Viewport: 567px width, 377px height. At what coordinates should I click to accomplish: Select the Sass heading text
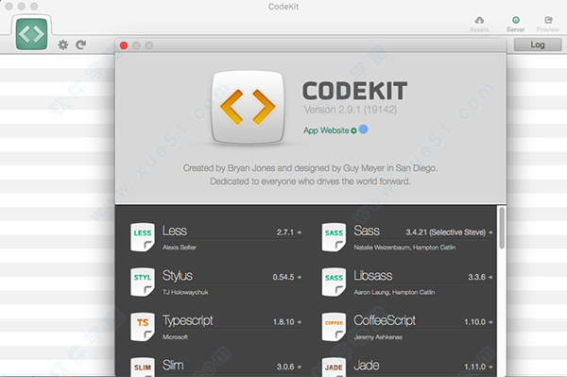pyautogui.click(x=367, y=231)
